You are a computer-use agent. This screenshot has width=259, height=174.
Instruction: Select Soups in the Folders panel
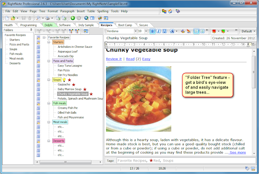pos(13,49)
